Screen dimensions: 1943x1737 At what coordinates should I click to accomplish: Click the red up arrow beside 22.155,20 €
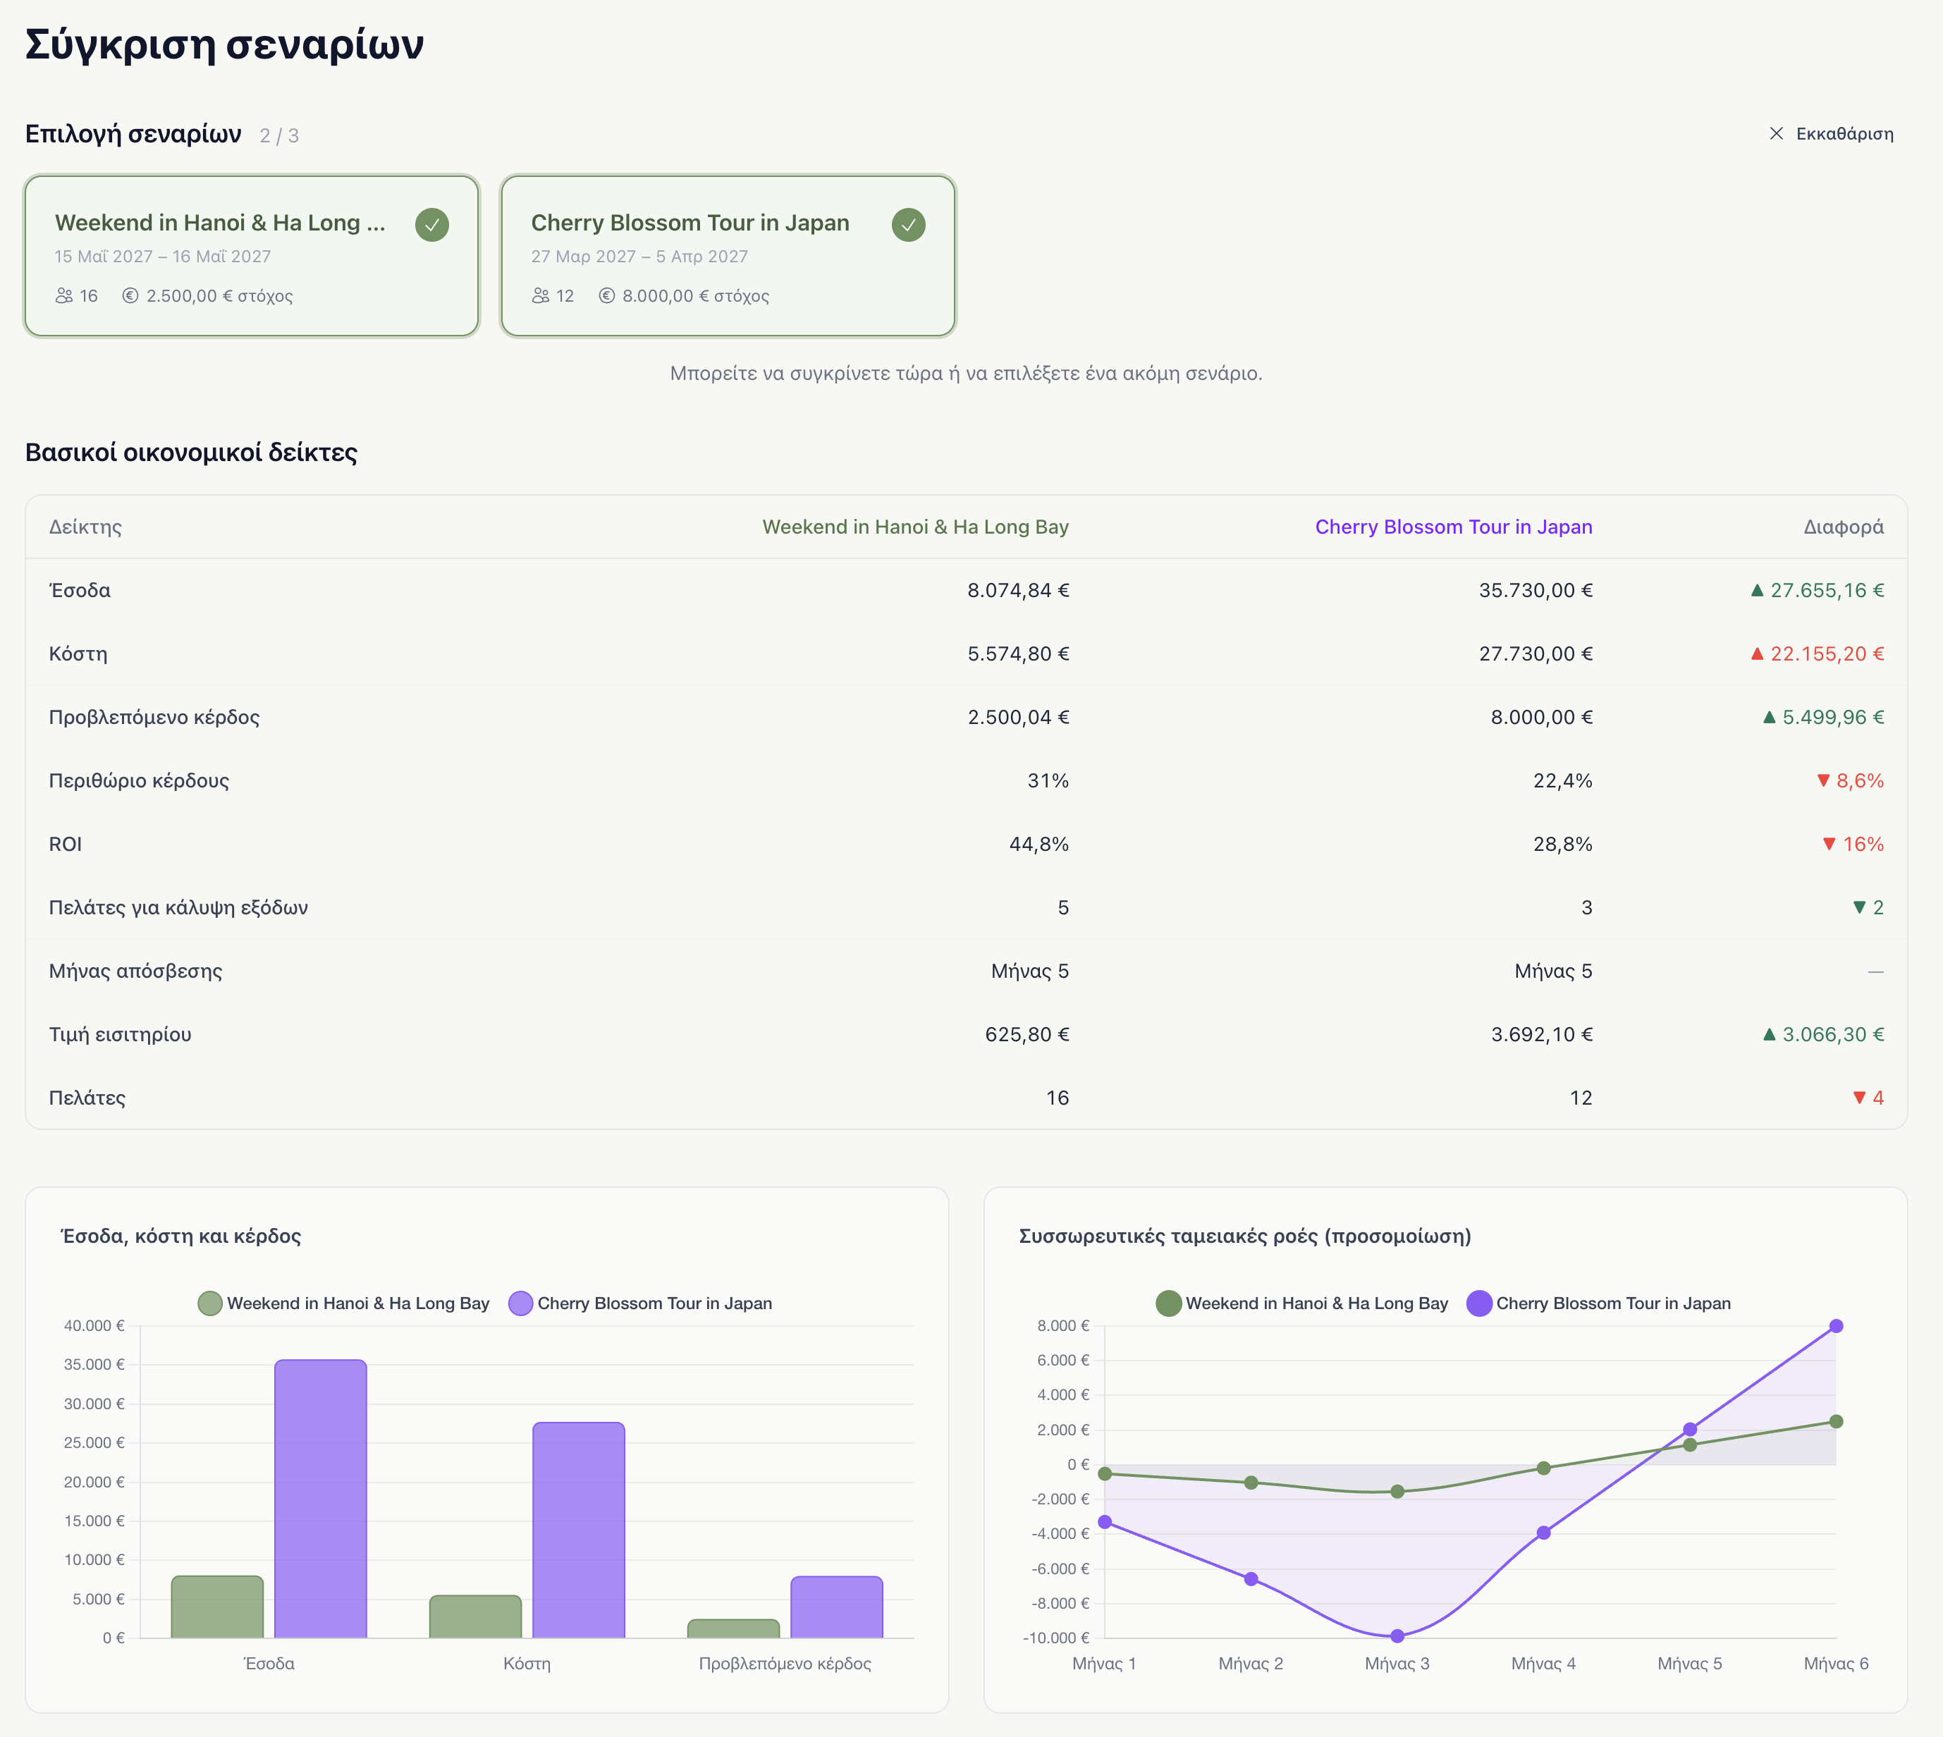point(1757,653)
